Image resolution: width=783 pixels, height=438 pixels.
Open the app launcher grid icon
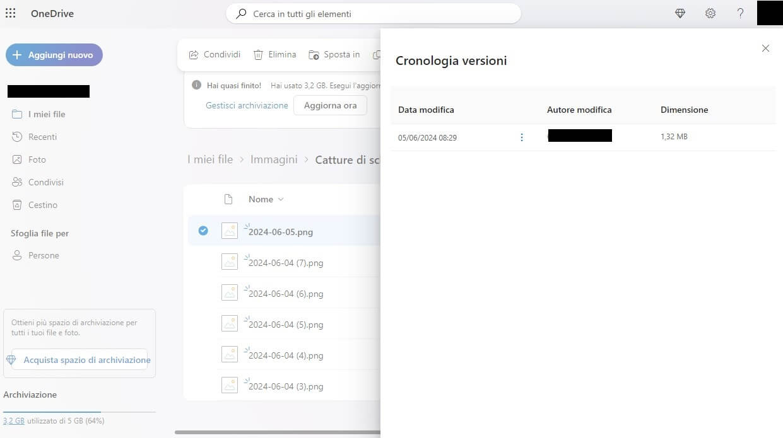(10, 13)
